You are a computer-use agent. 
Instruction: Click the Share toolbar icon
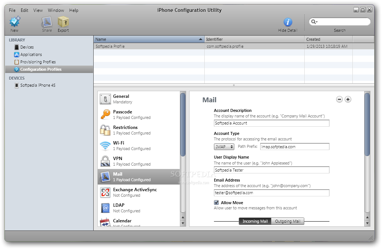(47, 22)
